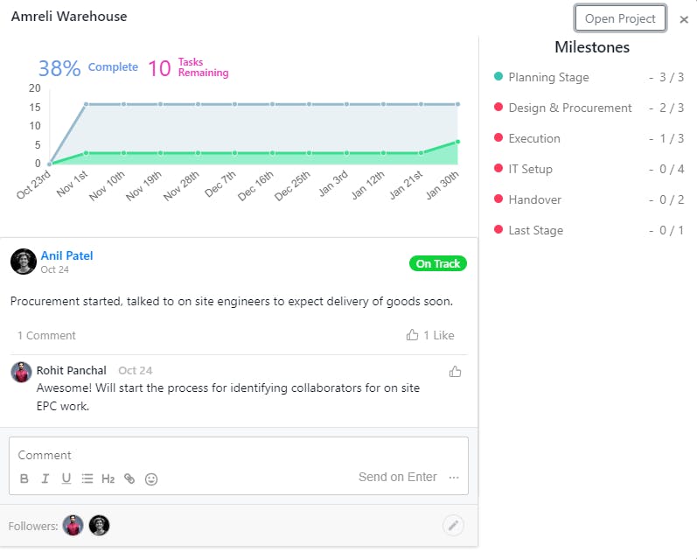The image size is (697, 559).
Task: Open Anil Patel's profile link
Action: (66, 255)
